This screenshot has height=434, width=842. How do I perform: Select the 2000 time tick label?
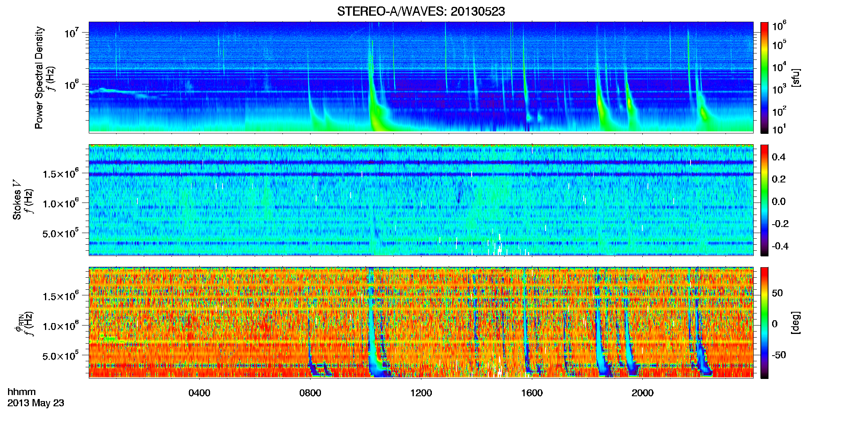(x=643, y=393)
